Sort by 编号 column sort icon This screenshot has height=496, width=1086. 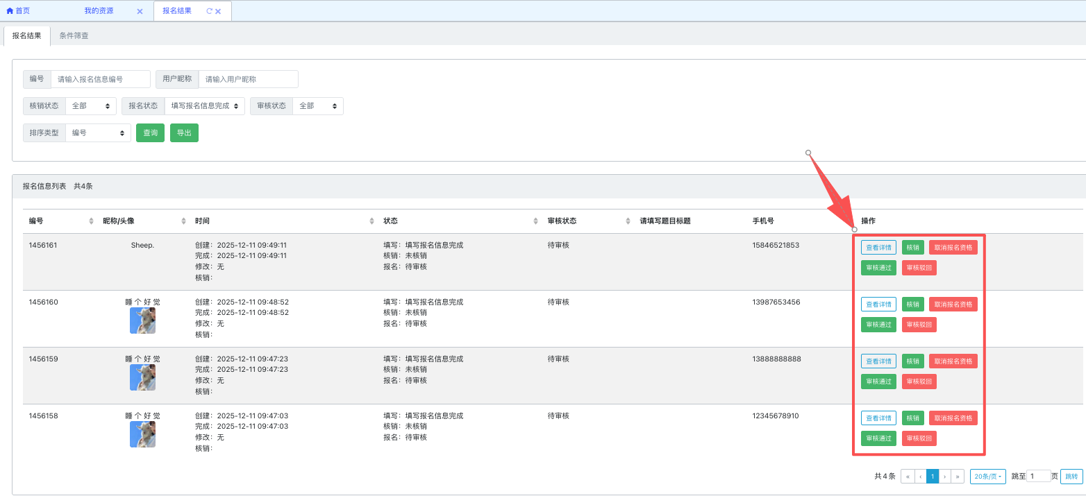point(92,221)
